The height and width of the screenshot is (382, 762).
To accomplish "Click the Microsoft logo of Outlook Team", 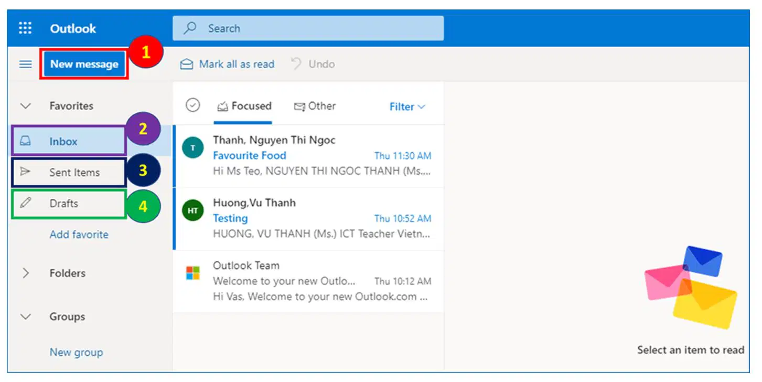I will point(193,273).
